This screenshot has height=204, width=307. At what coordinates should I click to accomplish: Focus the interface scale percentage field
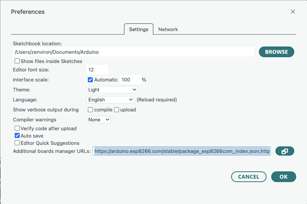pyautogui.click(x=130, y=80)
